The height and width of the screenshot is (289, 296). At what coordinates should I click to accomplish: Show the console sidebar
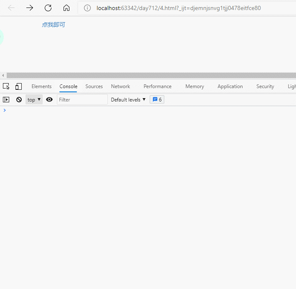[x=6, y=99]
